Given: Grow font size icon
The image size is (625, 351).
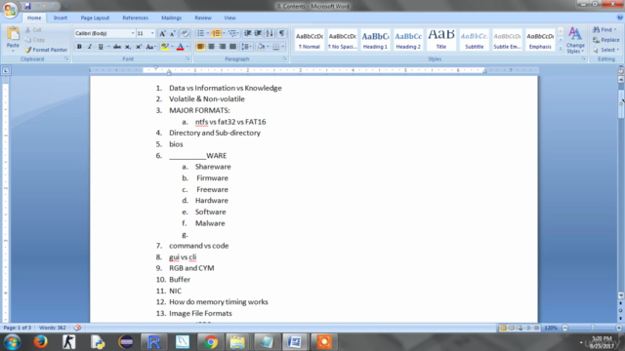Looking at the screenshot, I should (162, 33).
